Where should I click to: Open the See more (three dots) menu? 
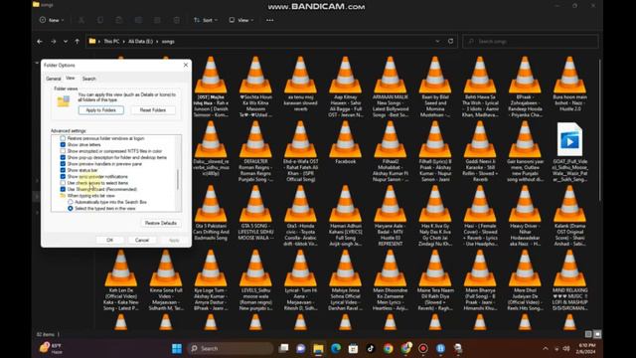coord(269,20)
